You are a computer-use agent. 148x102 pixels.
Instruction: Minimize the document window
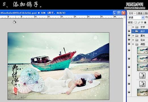click(115, 13)
